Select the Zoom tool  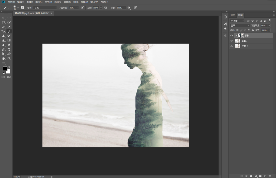click(9, 59)
